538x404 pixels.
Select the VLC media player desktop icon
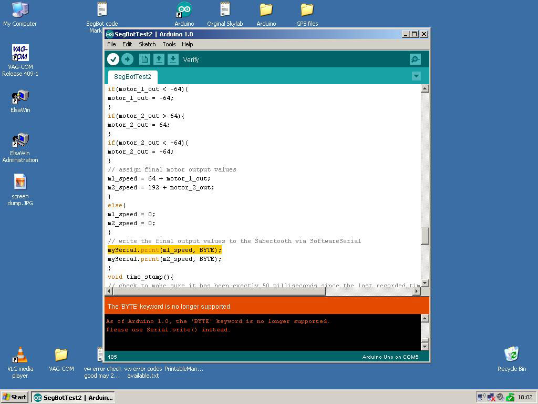point(20,362)
